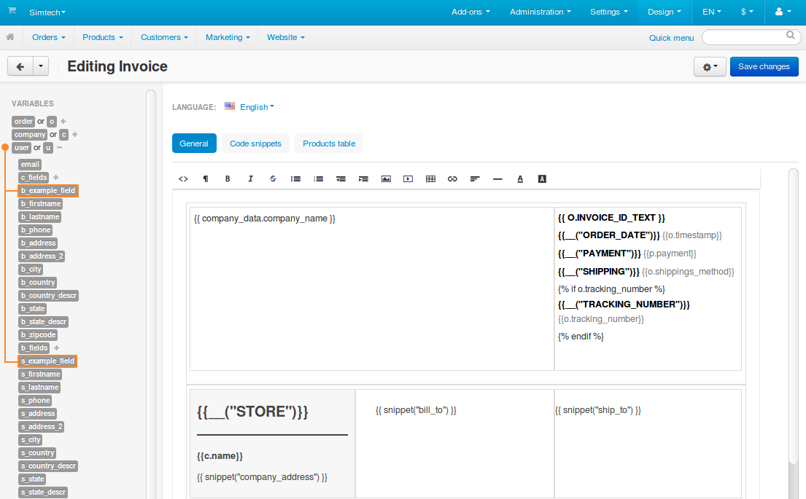806x499 pixels.
Task: Expand the company variable with plus
Action: point(75,135)
